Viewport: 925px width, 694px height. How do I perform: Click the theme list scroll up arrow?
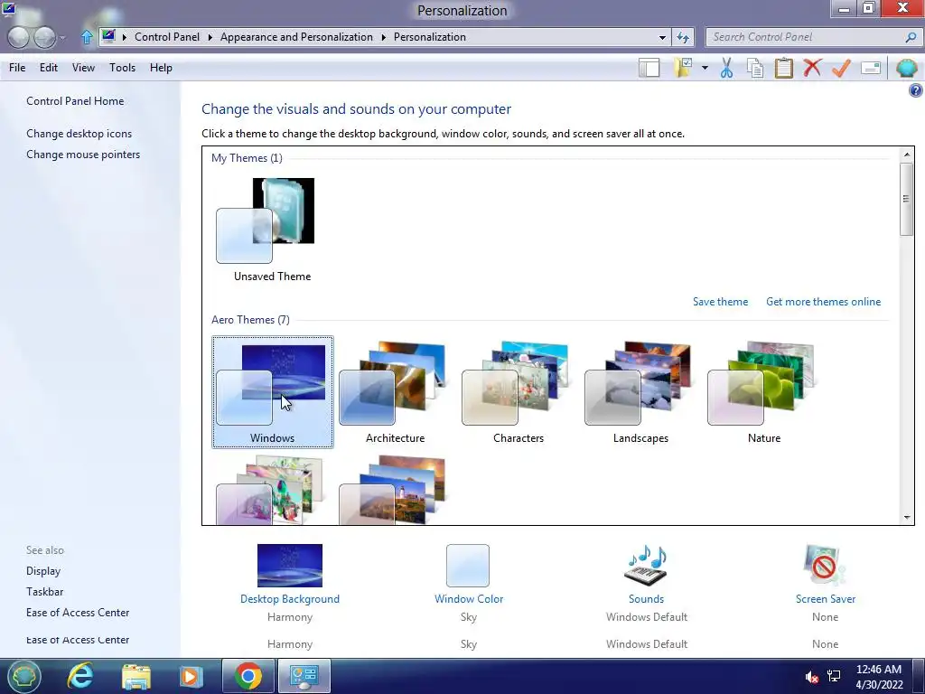907,155
